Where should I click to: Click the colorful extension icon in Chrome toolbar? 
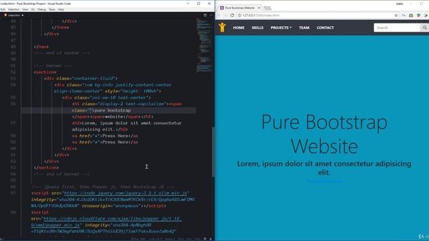[418, 15]
